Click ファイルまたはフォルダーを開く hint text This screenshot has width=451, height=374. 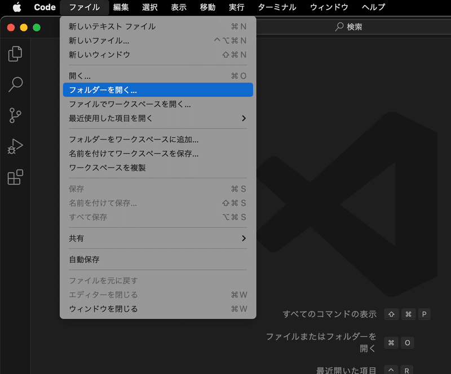coord(321,342)
